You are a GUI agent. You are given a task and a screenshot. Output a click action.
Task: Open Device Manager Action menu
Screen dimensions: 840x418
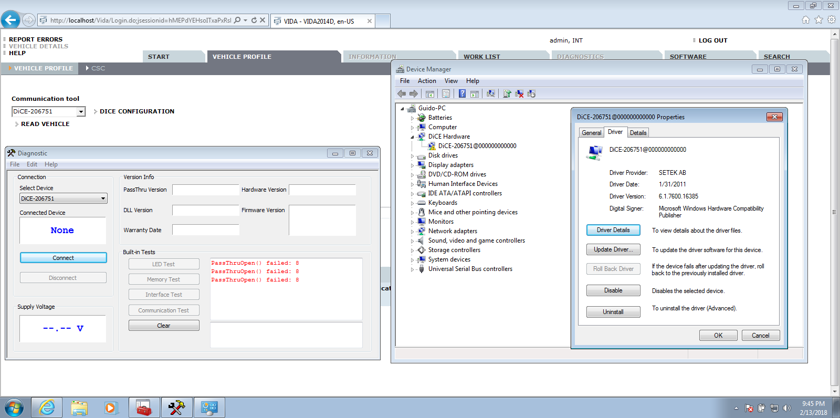tap(427, 81)
